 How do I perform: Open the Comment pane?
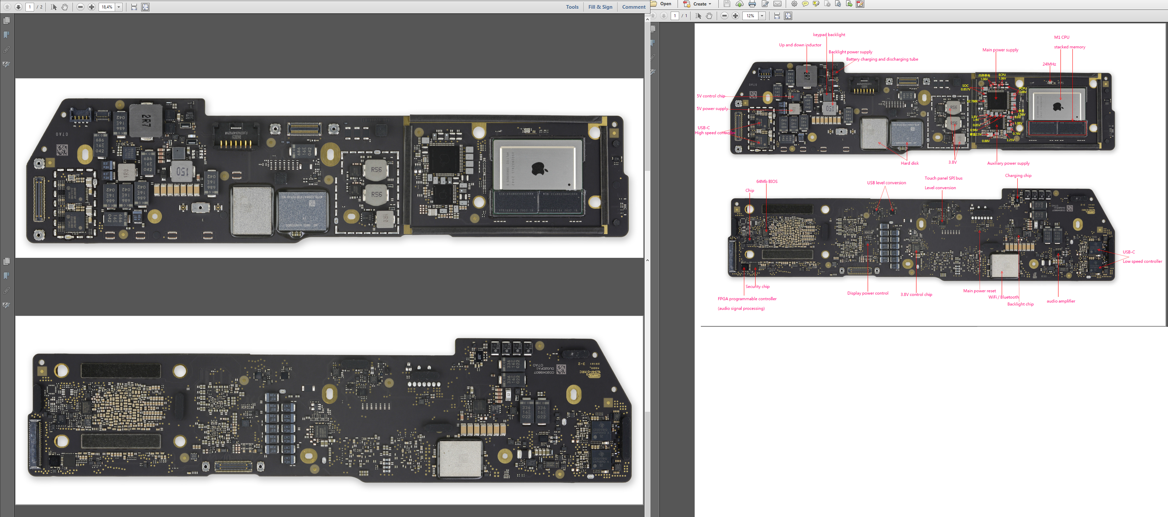pos(633,7)
